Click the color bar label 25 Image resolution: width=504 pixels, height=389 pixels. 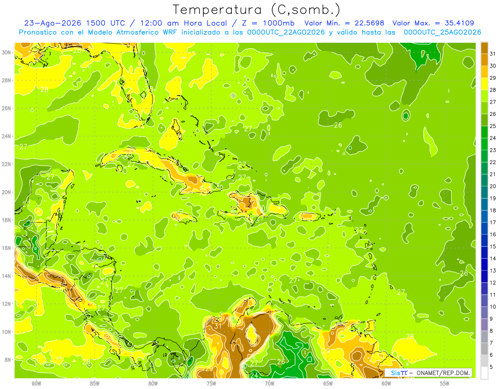click(493, 126)
